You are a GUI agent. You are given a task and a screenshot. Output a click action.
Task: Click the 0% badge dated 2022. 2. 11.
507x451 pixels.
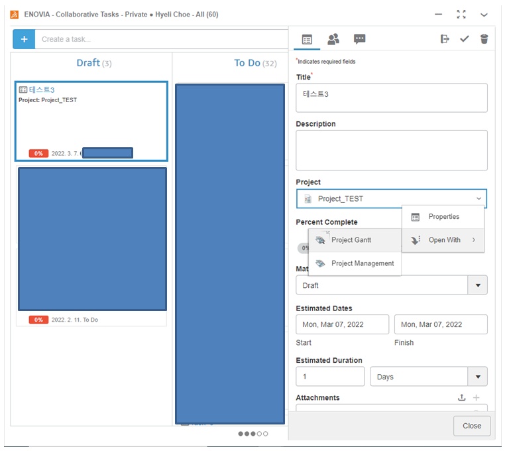click(x=38, y=320)
